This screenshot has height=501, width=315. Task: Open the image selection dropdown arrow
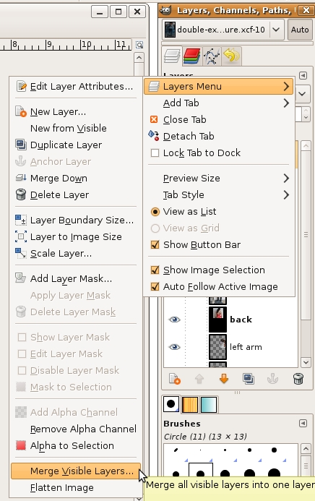pyautogui.click(x=276, y=30)
